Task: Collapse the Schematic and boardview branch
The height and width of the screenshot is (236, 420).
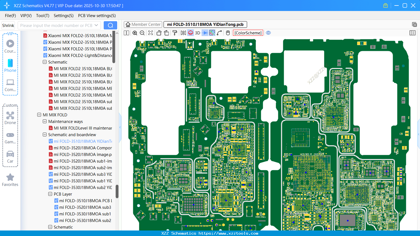Action: click(x=44, y=135)
